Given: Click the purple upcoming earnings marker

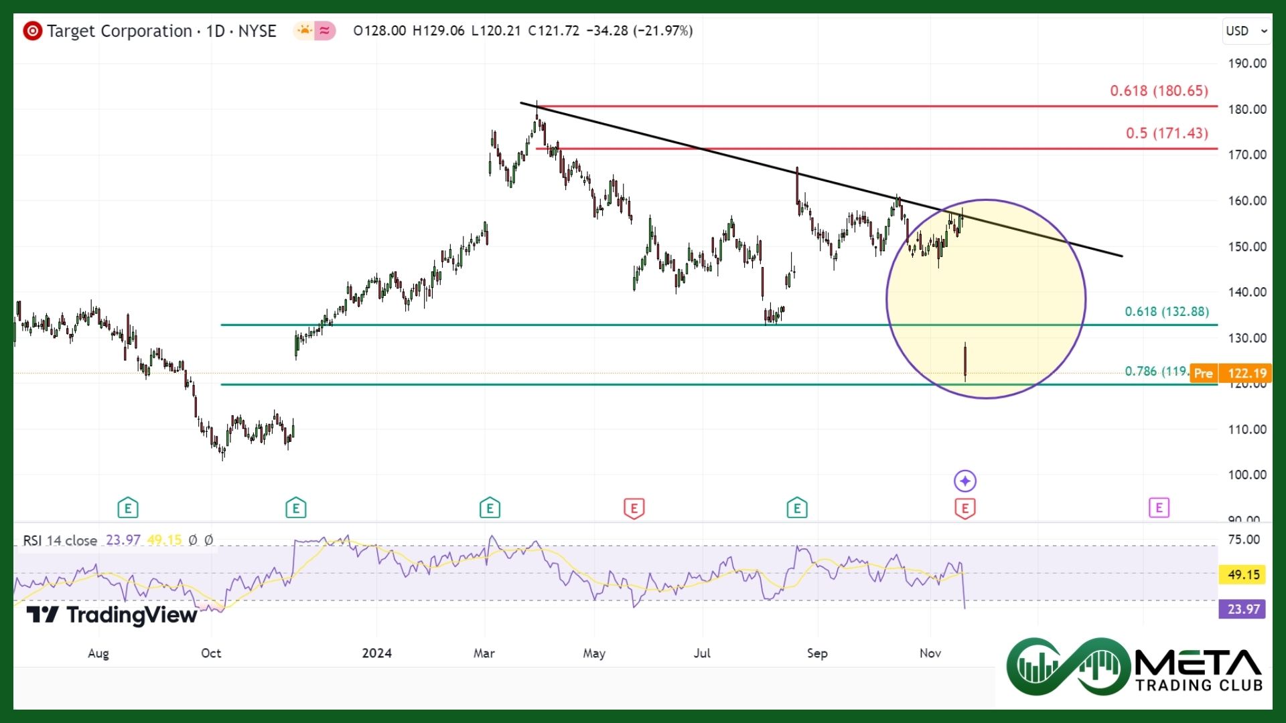Looking at the screenshot, I should point(1159,508).
